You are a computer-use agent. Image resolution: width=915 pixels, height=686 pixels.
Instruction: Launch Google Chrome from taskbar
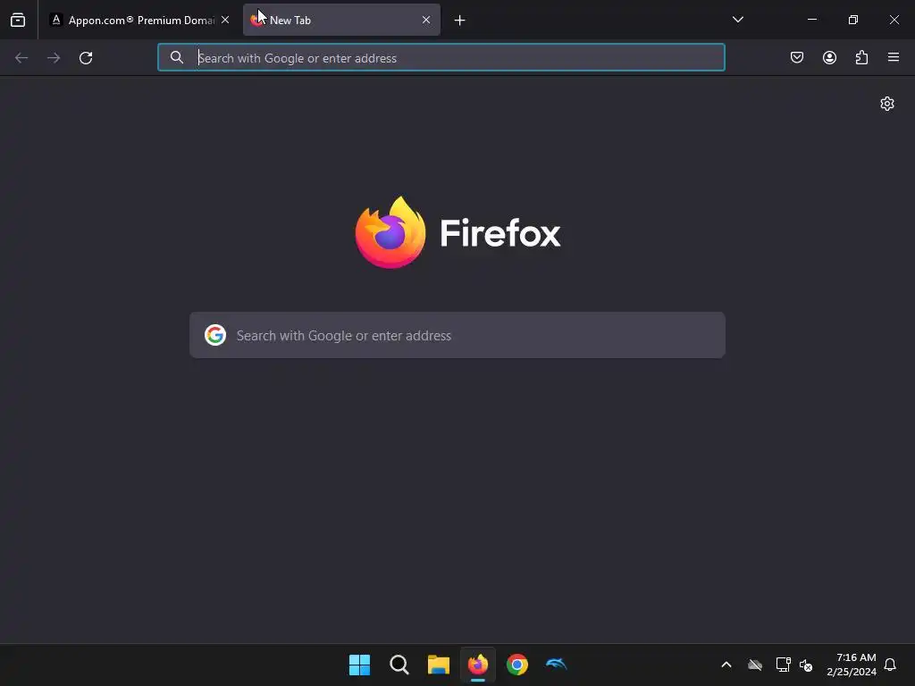point(517,665)
